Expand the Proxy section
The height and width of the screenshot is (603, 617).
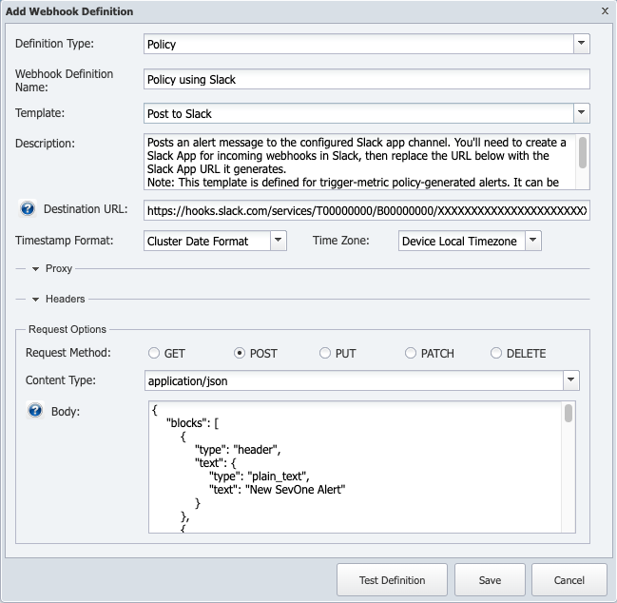tap(35, 269)
